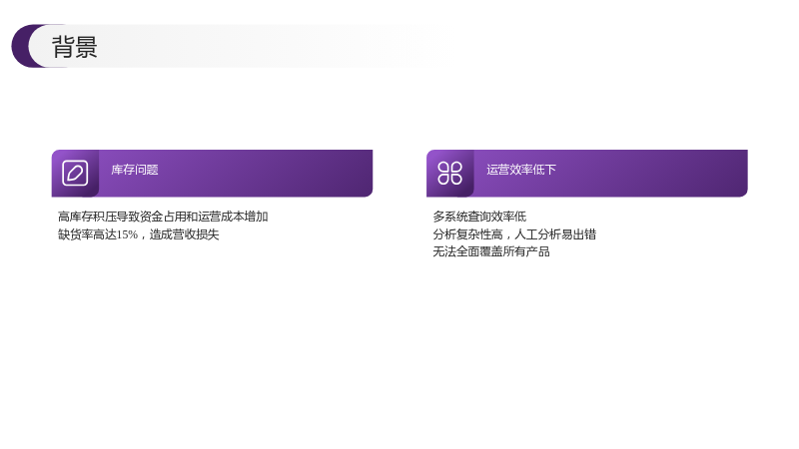Click the 15% figure in the shortage line

[x=128, y=234]
